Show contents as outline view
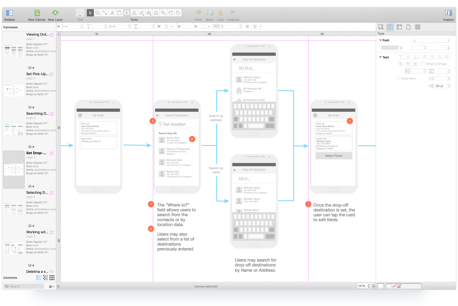This screenshot has height=306, width=458. [x=46, y=277]
